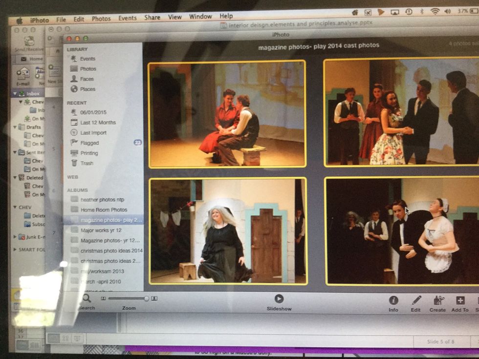The width and height of the screenshot is (479, 359).
Task: Start the Slideshow
Action: 279,299
